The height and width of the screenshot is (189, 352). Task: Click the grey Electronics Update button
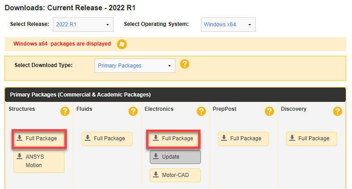175,157
